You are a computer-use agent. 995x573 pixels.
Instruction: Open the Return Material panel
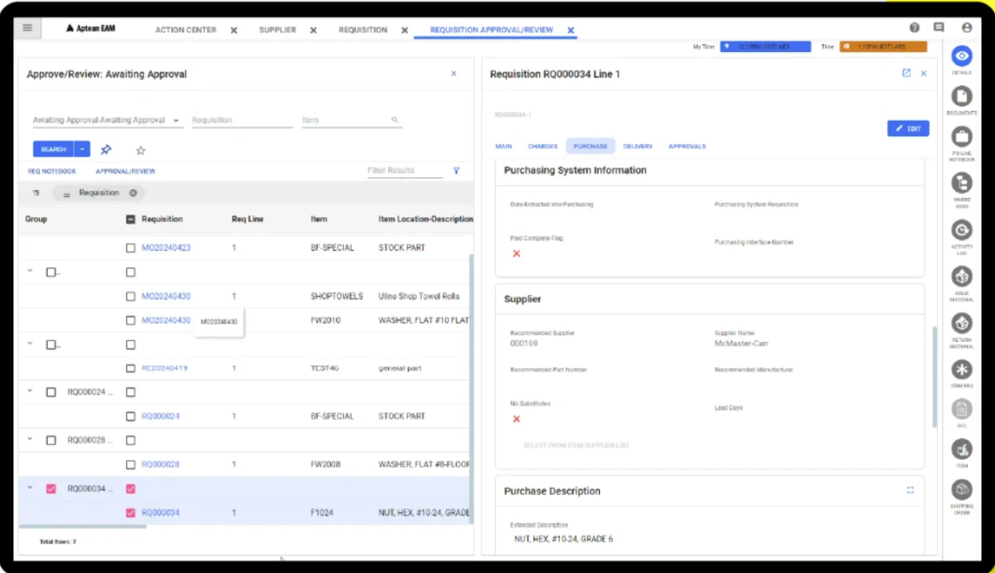[961, 324]
